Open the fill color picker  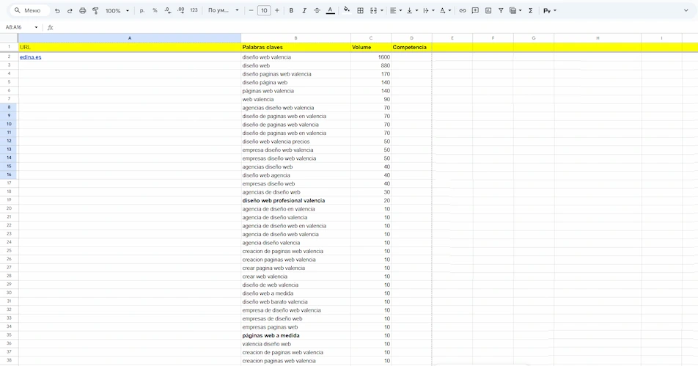pyautogui.click(x=346, y=11)
